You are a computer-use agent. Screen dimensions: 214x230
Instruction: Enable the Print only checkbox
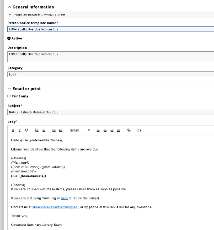tap(9, 96)
